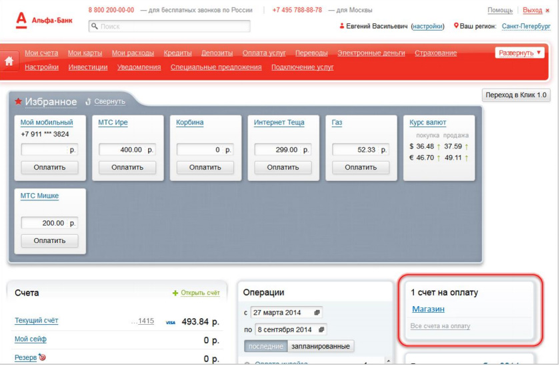Screen dimensions: 560x366
Task: Open Оплата услуг menu item
Action: (264, 53)
